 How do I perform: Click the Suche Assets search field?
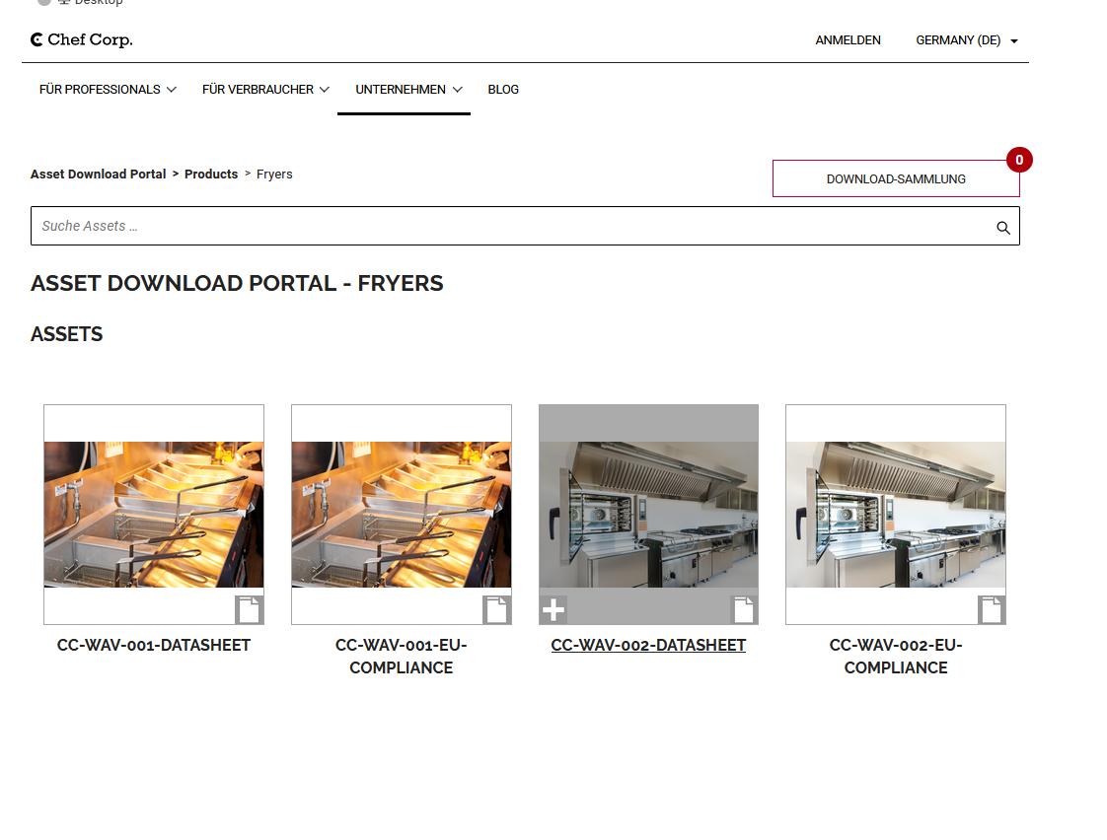tap(395, 226)
